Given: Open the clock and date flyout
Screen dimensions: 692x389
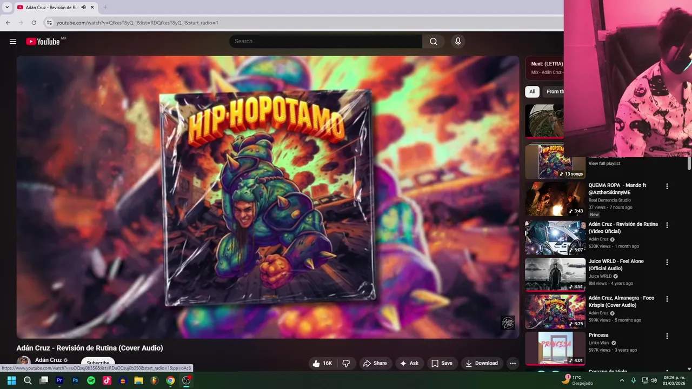Looking at the screenshot, I should pyautogui.click(x=674, y=380).
